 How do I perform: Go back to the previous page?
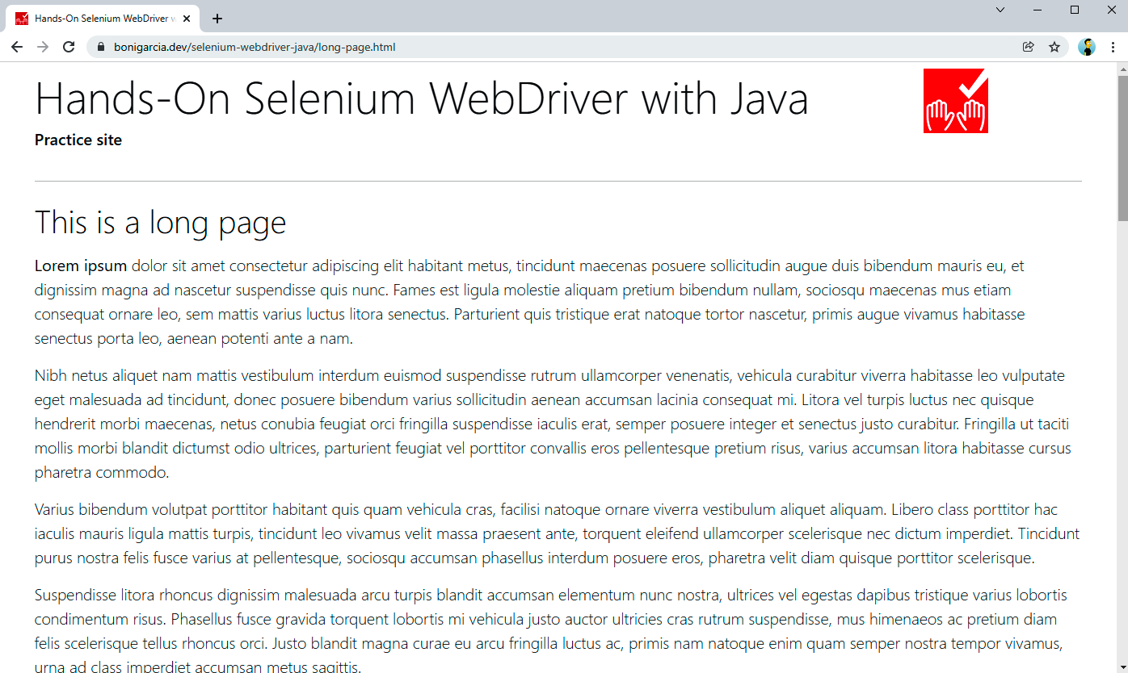pyautogui.click(x=17, y=47)
